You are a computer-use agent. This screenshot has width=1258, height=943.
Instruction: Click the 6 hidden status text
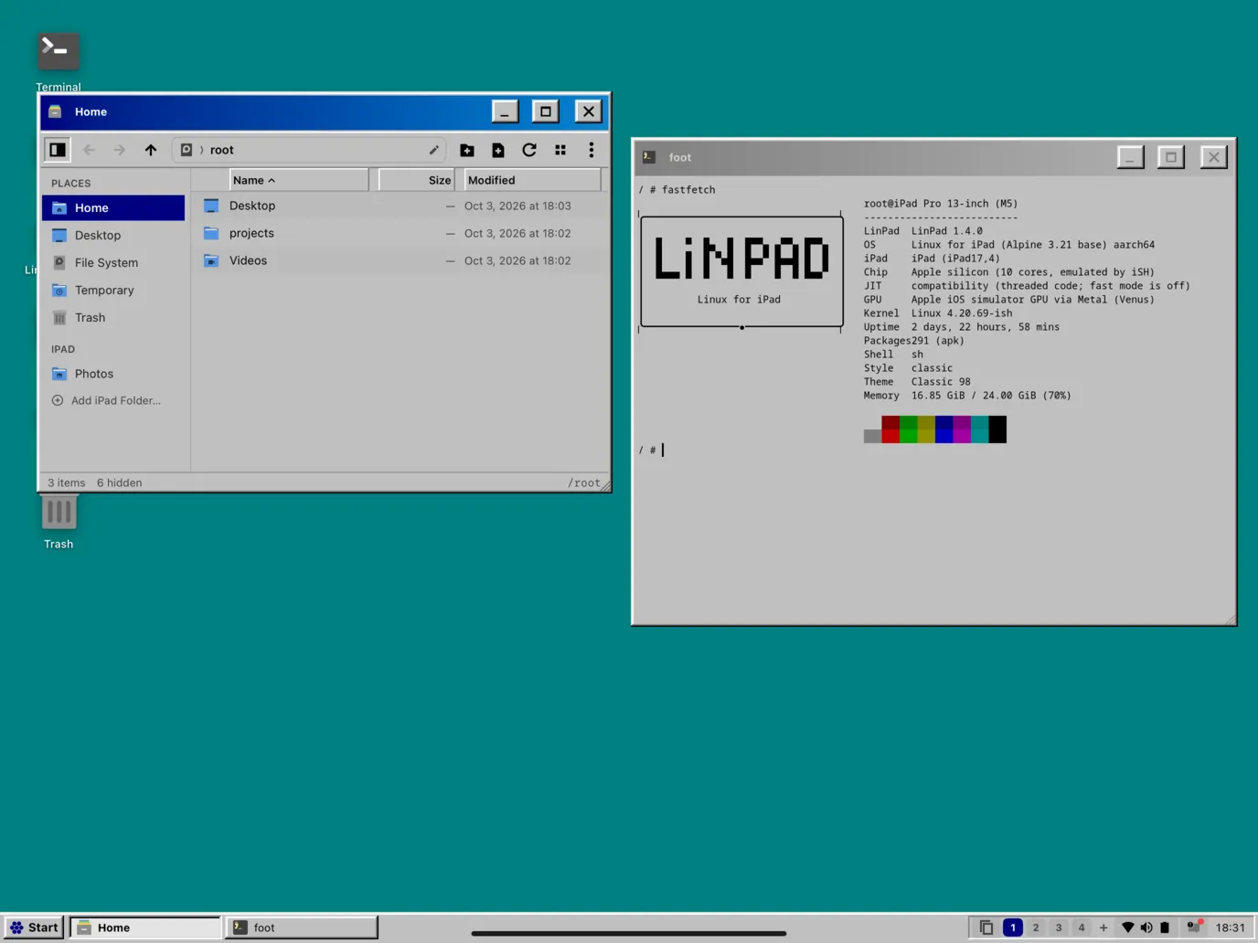[119, 482]
